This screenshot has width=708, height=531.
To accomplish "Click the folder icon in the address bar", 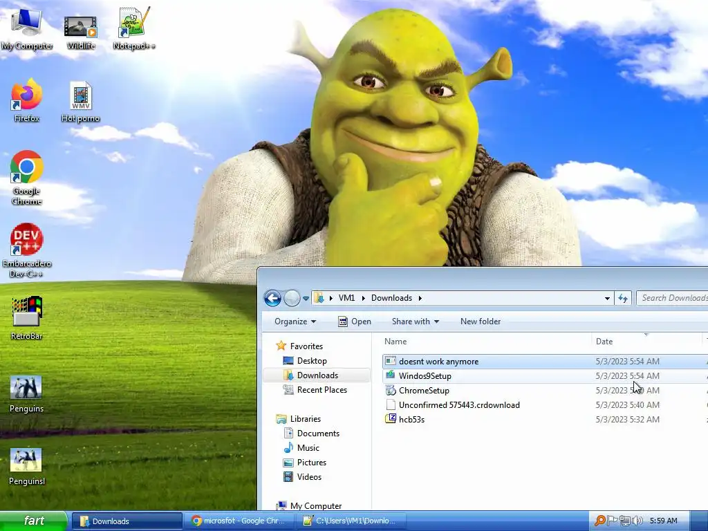I will 319,298.
